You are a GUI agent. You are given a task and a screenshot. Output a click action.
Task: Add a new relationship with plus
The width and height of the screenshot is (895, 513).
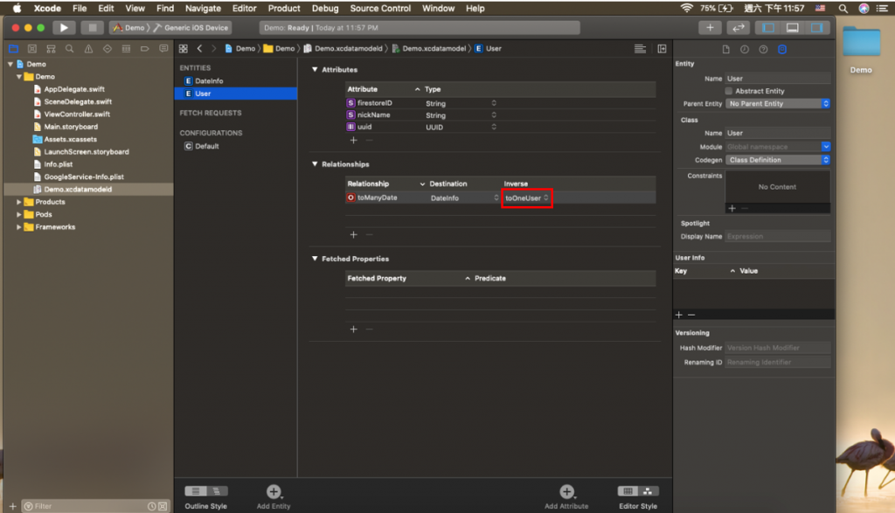click(x=353, y=234)
